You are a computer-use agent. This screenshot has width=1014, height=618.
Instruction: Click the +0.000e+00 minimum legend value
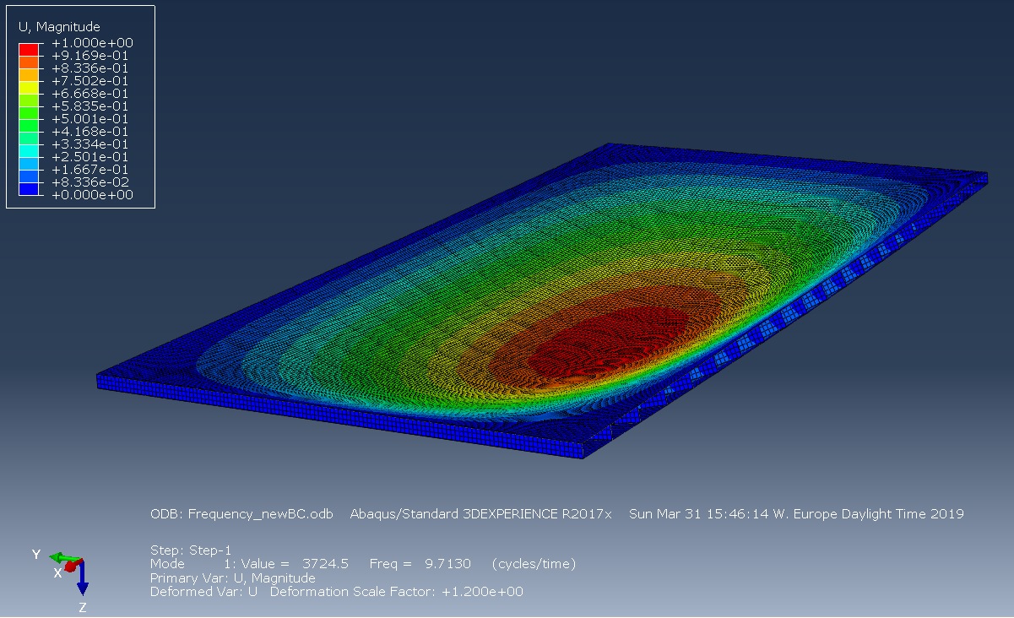click(91, 195)
